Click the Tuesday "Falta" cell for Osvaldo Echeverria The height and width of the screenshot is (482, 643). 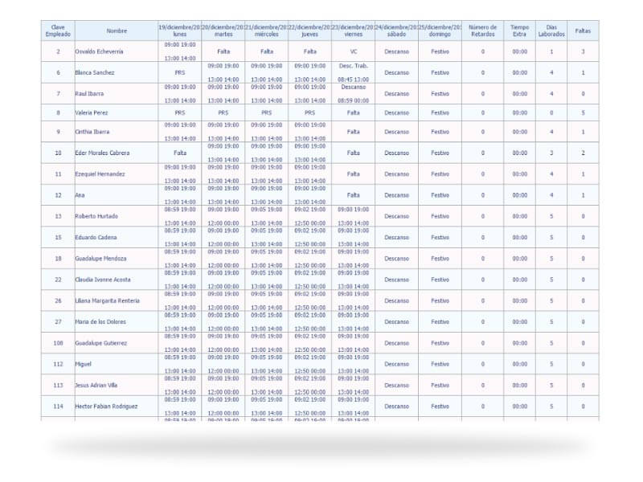[x=223, y=51]
